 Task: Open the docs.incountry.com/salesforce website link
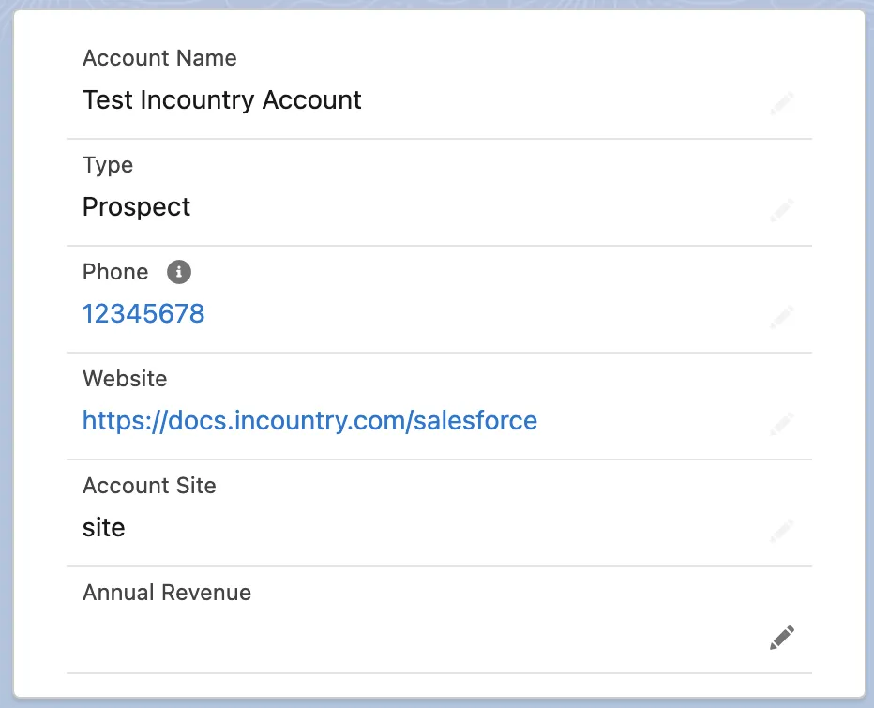[309, 420]
